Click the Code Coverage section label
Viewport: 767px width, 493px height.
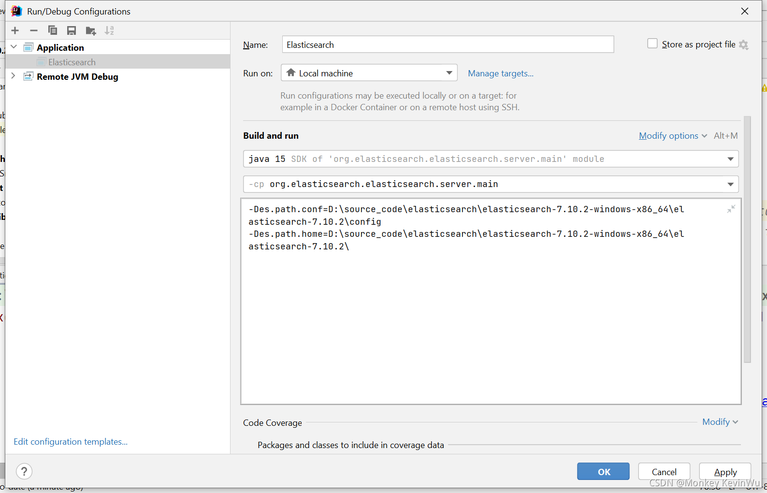point(273,422)
